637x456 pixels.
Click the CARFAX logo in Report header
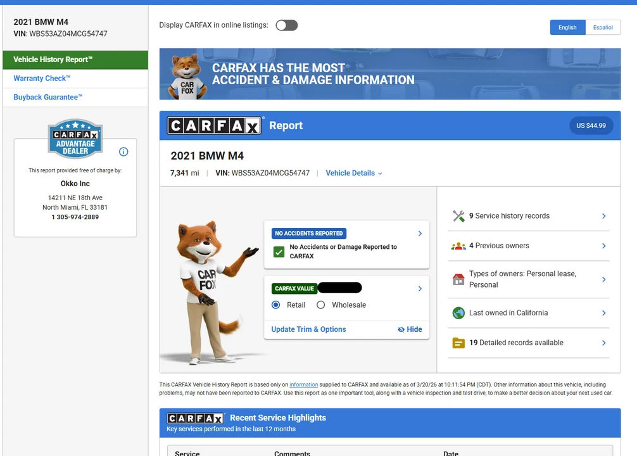tap(214, 125)
